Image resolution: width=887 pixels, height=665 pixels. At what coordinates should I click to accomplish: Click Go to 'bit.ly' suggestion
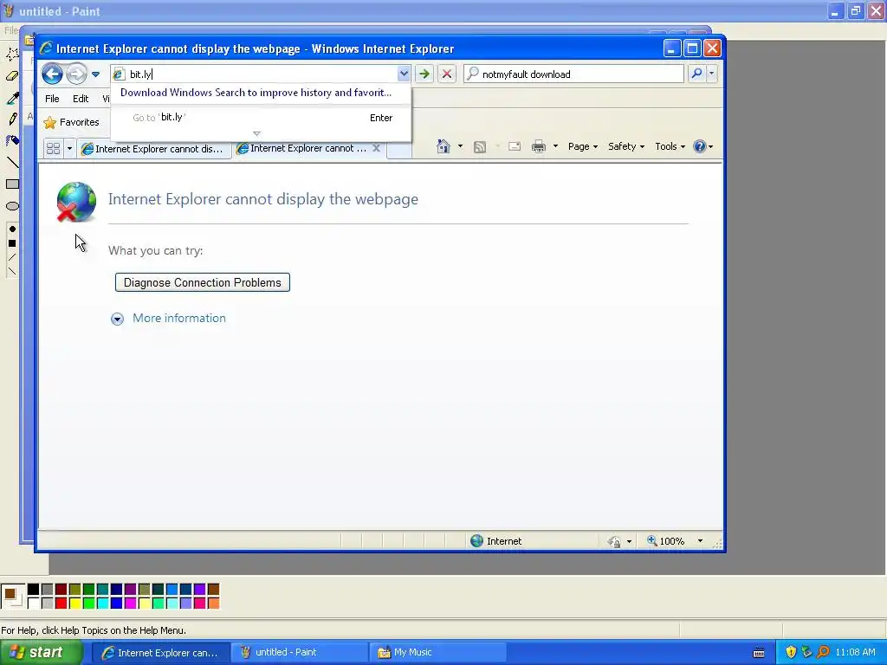point(261,118)
